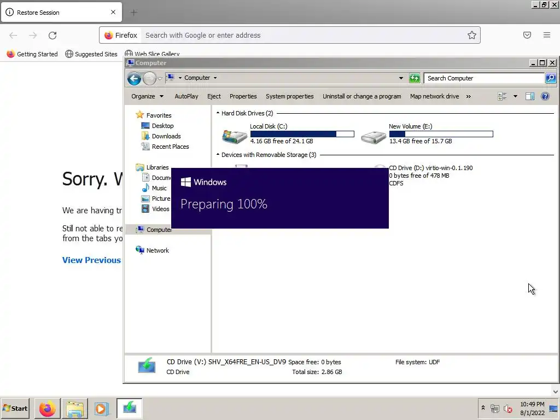Click Properties in the toolbar
Viewport: 560px width, 420px height.
click(243, 96)
